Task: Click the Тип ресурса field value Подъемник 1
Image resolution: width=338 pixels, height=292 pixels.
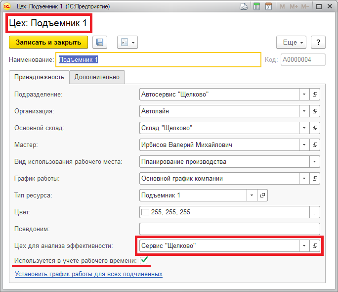Action: point(161,195)
